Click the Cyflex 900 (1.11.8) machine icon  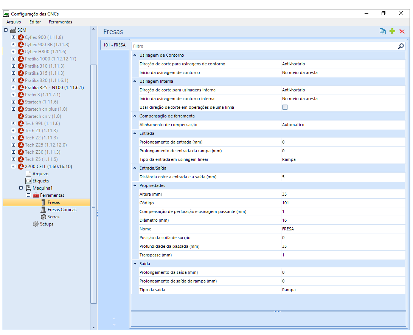(x=21, y=37)
